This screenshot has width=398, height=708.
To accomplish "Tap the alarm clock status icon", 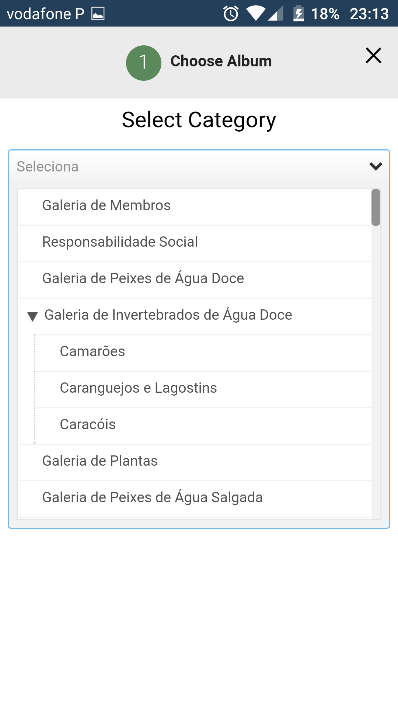I will tap(231, 14).
